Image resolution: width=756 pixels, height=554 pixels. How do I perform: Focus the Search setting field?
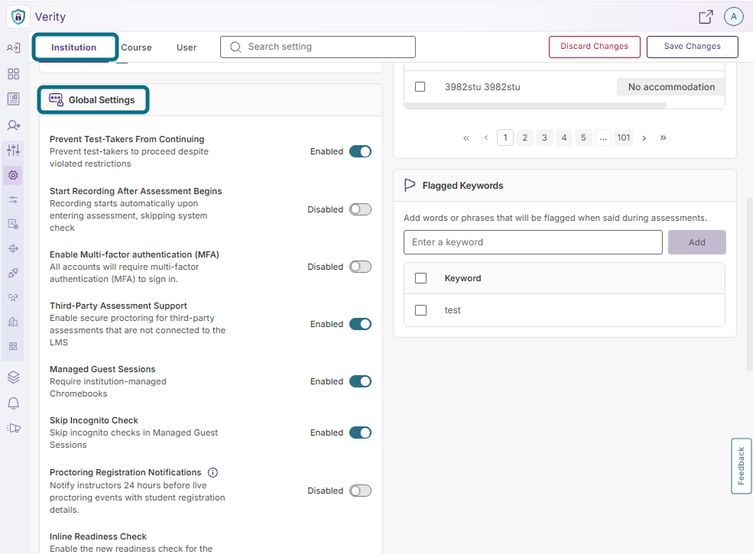[318, 47]
